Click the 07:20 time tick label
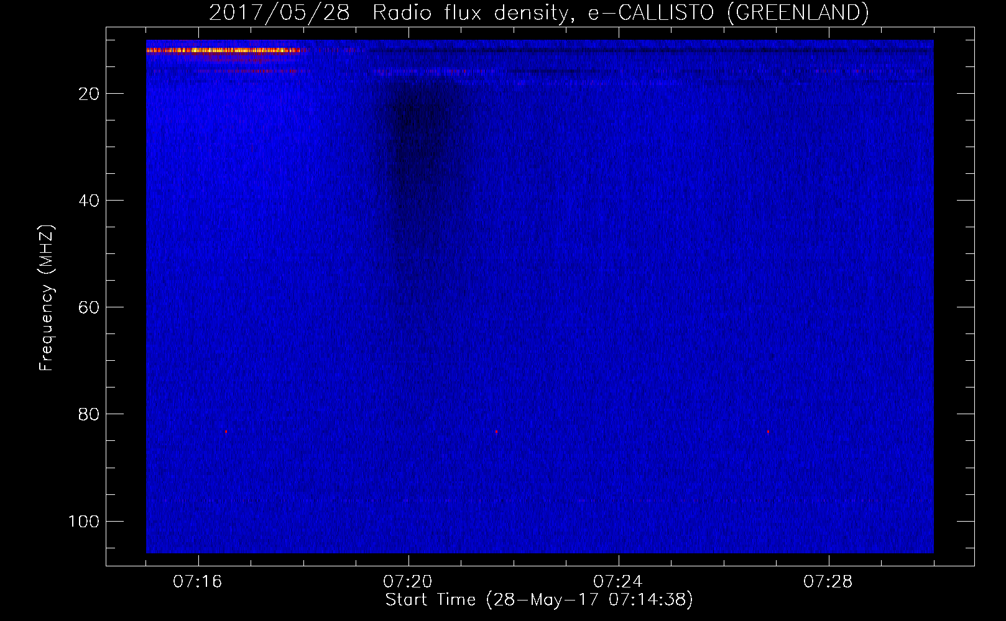The image size is (1006, 621). tap(408, 582)
